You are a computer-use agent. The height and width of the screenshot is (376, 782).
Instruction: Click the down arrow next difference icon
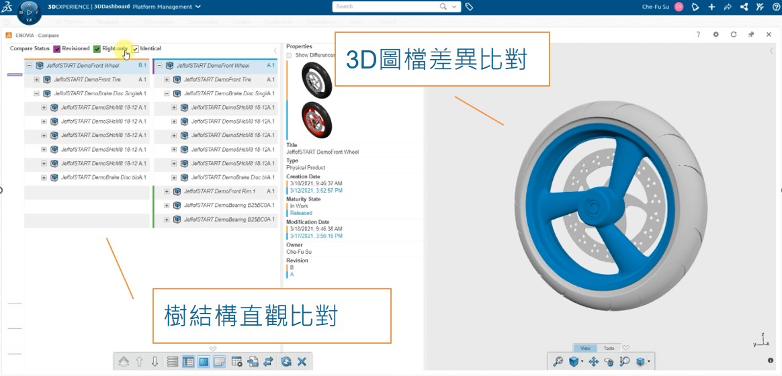[155, 362]
